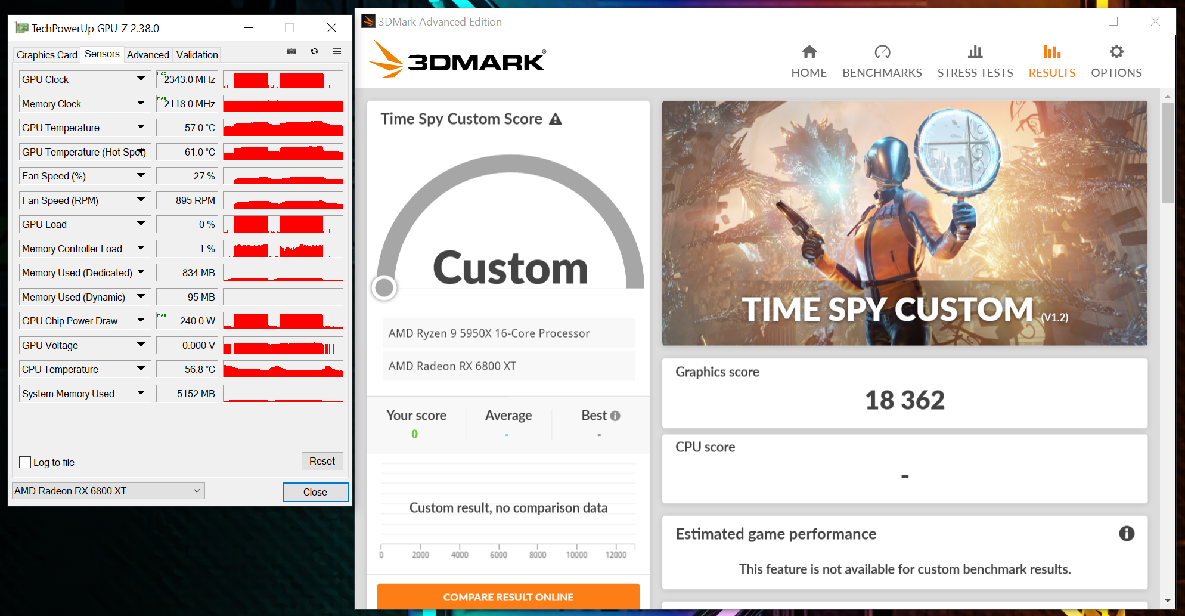1185x616 pixels.
Task: Click the 240.0 W power draw value
Action: coord(187,320)
